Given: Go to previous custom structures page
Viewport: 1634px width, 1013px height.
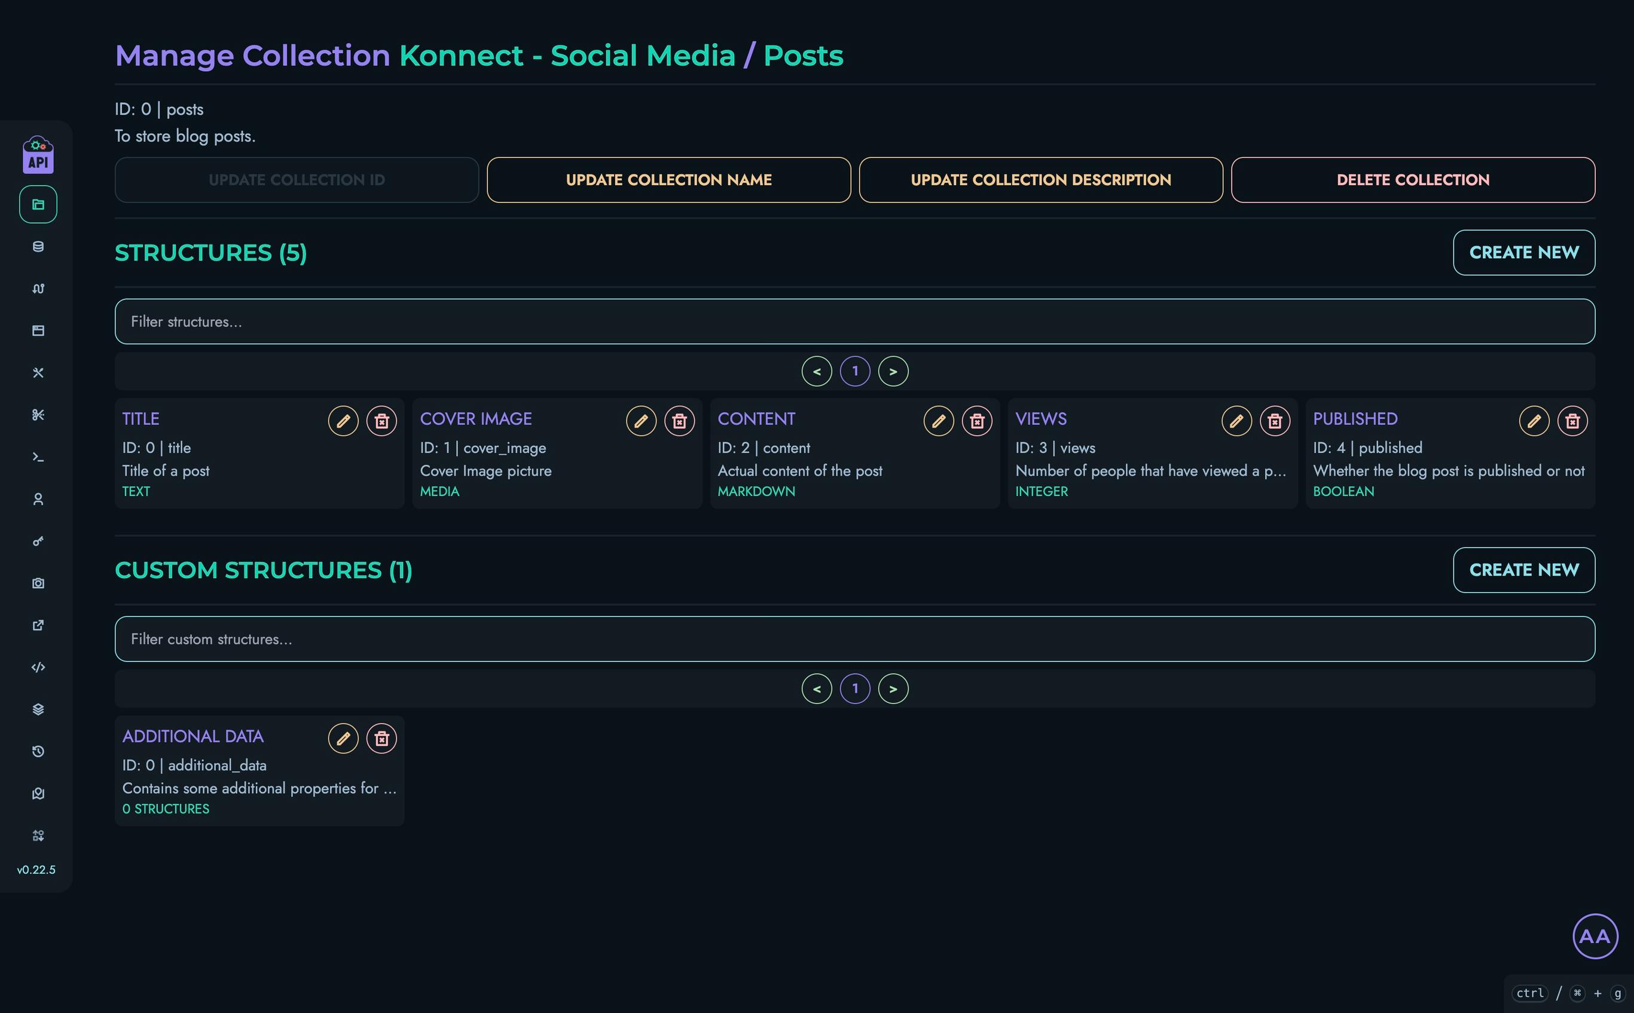Looking at the screenshot, I should (816, 688).
